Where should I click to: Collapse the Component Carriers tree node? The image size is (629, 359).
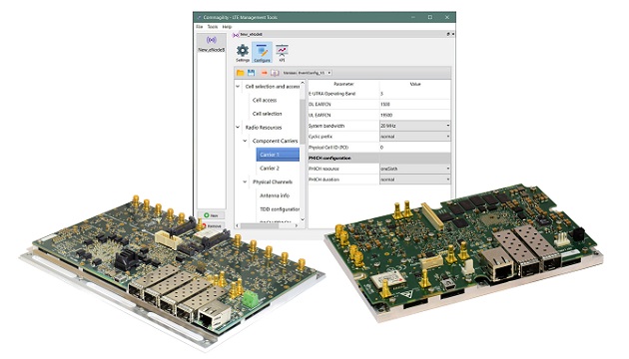[245, 141]
